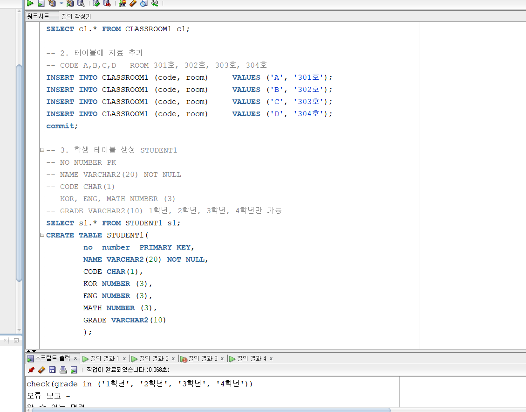The width and height of the screenshot is (526, 412).
Task: Click the INSERT line with value '304호'
Action: pos(189,114)
